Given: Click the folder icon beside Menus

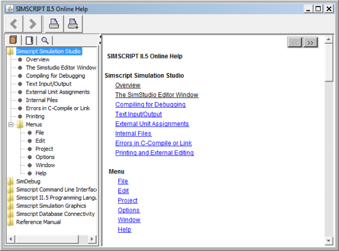Looking at the screenshot, I should point(20,124).
